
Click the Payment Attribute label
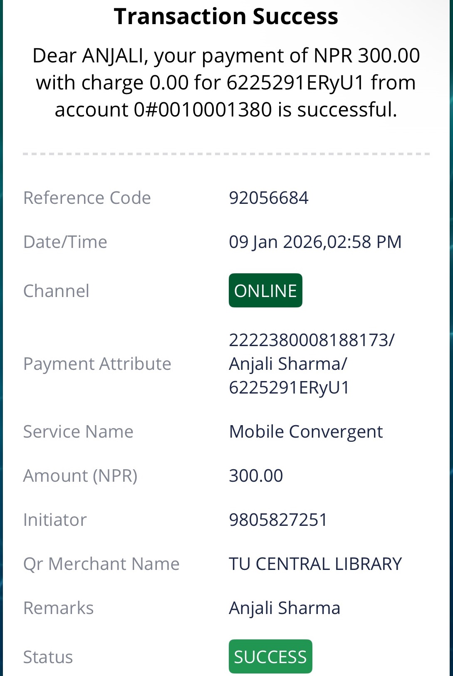click(x=97, y=364)
